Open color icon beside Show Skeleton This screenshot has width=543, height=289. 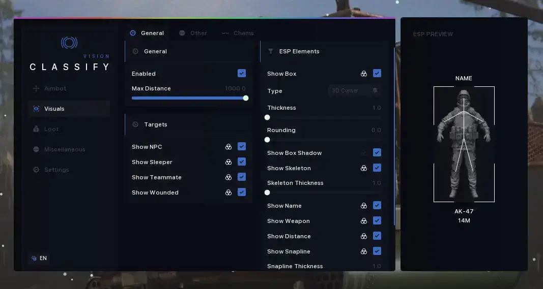[364, 168]
